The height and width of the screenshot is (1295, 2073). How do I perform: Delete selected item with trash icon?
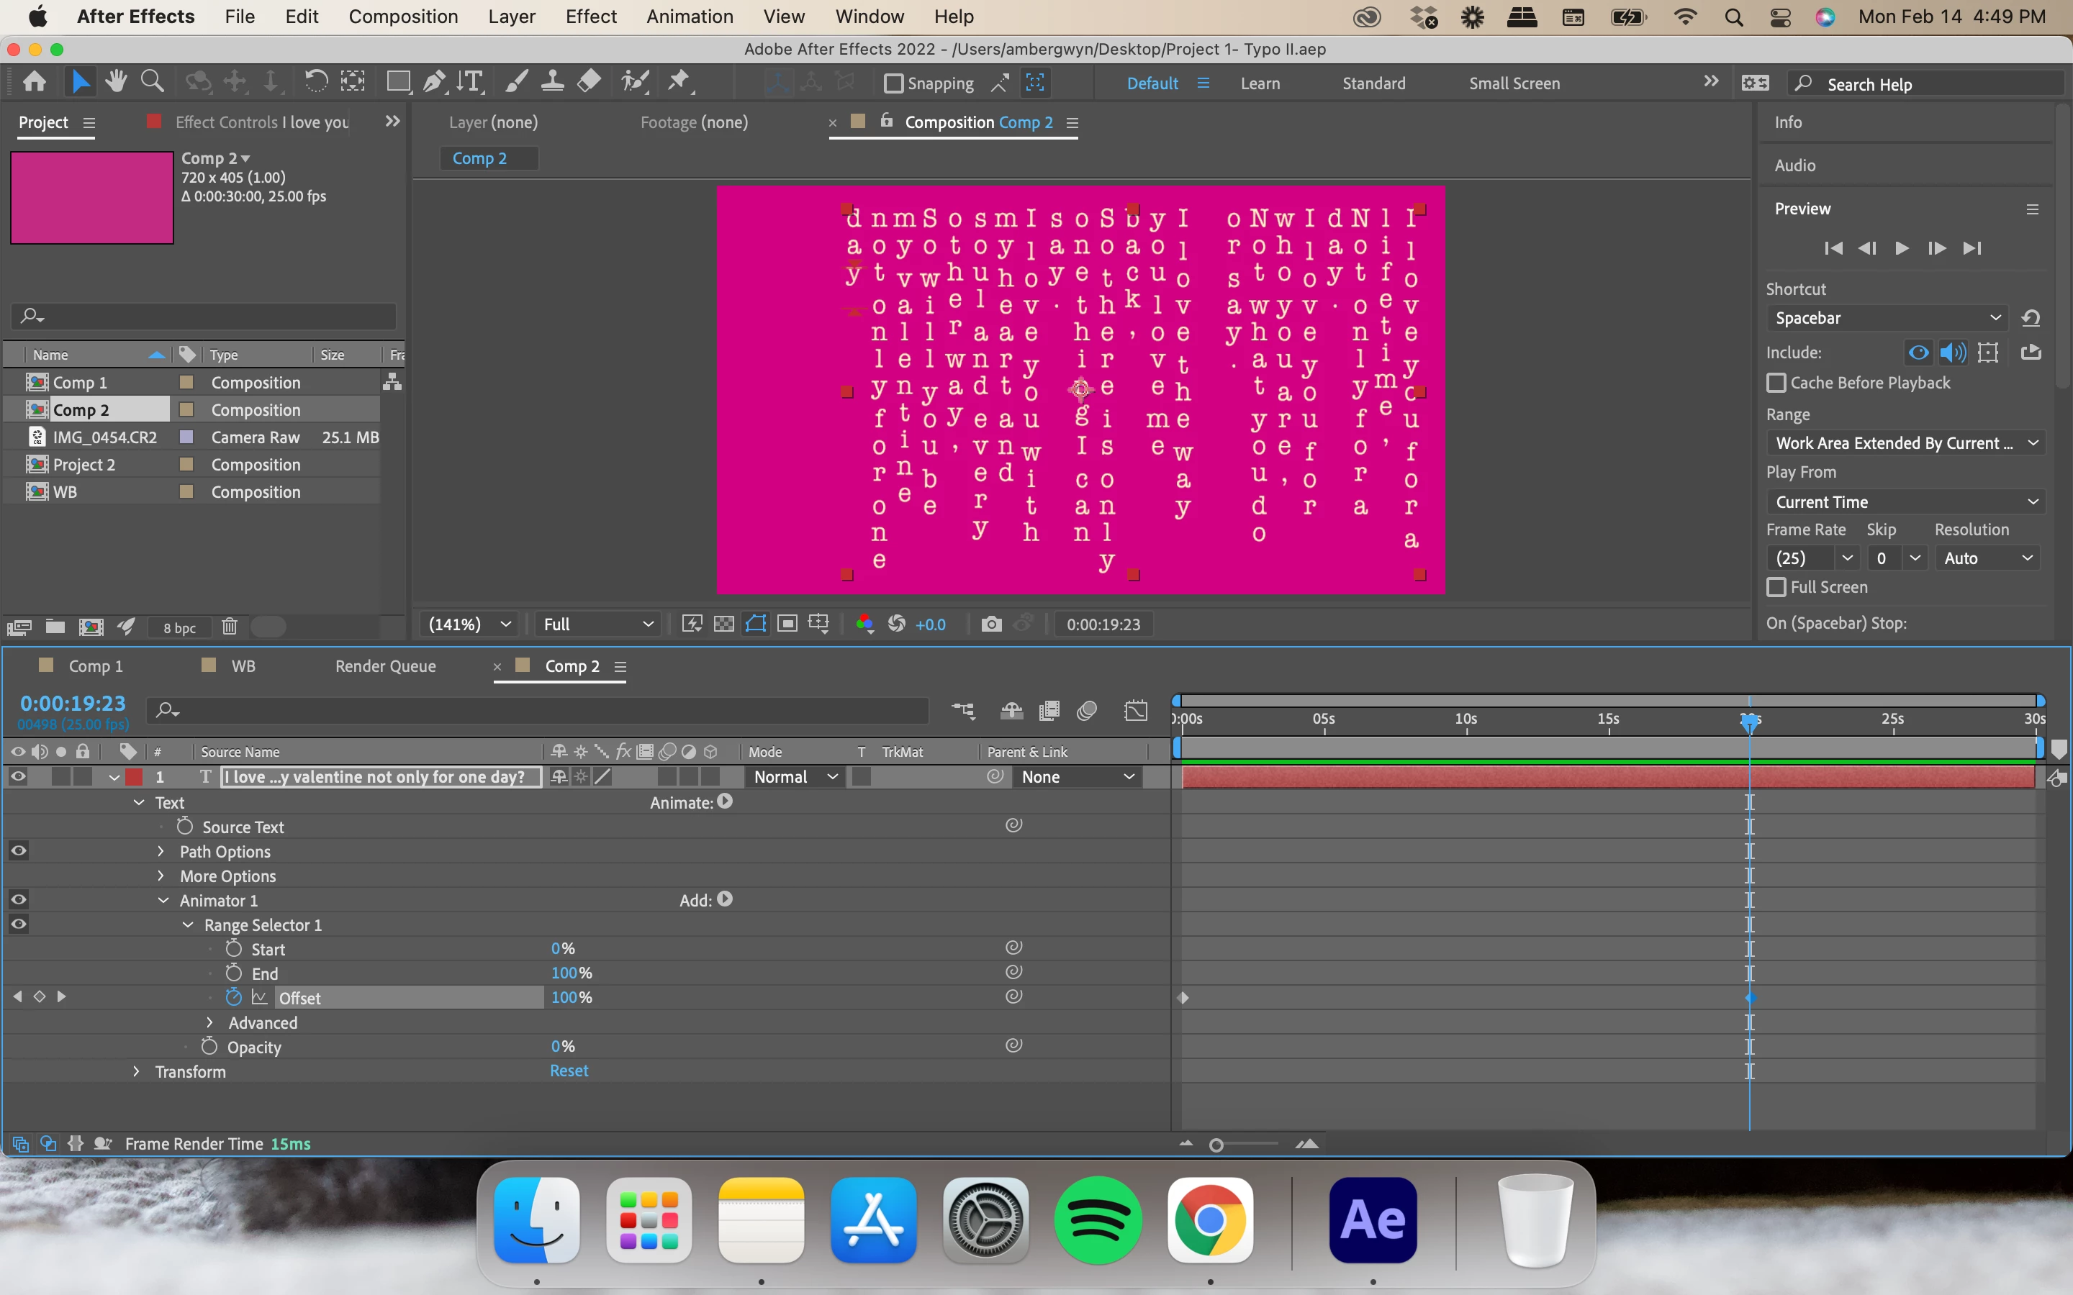(229, 627)
